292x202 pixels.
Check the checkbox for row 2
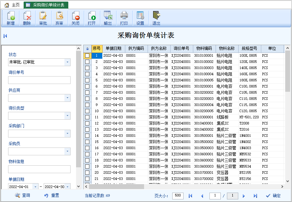pyautogui.click(x=87, y=62)
